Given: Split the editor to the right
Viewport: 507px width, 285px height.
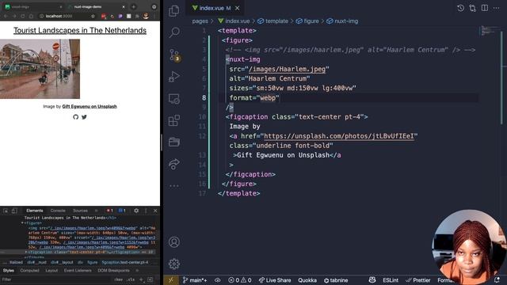Looking at the screenshot, I should 484,8.
